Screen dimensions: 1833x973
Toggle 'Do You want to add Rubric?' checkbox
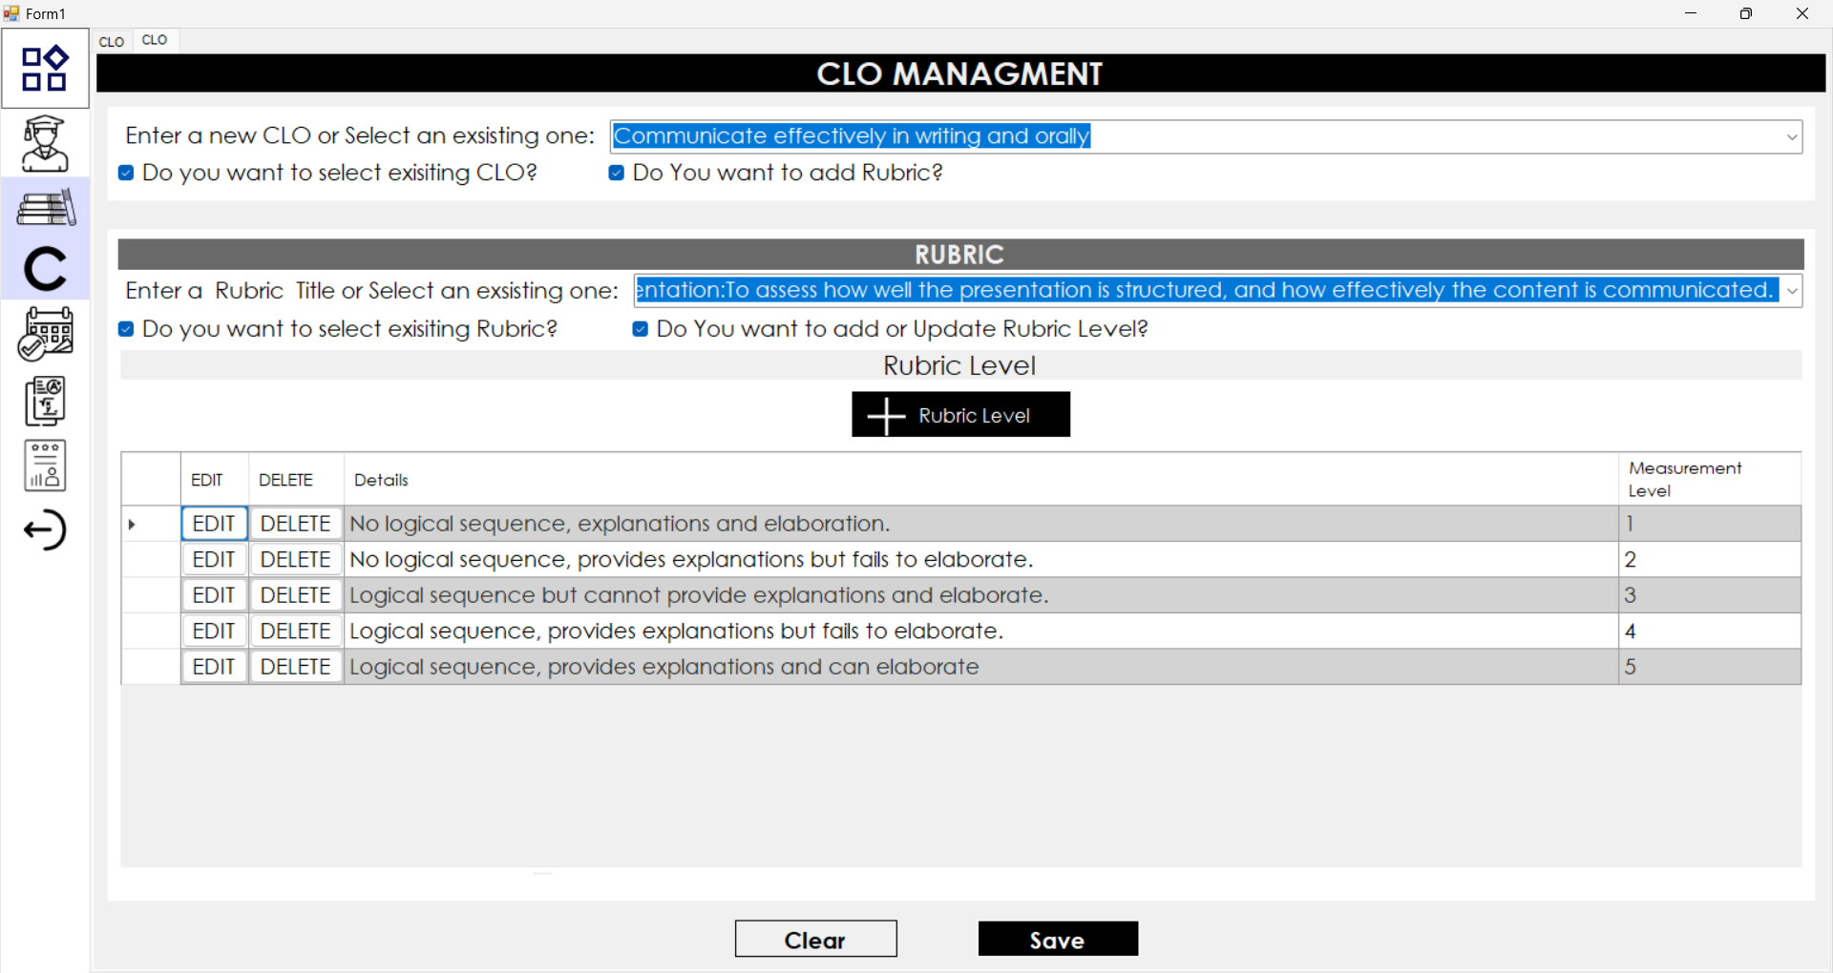click(617, 173)
